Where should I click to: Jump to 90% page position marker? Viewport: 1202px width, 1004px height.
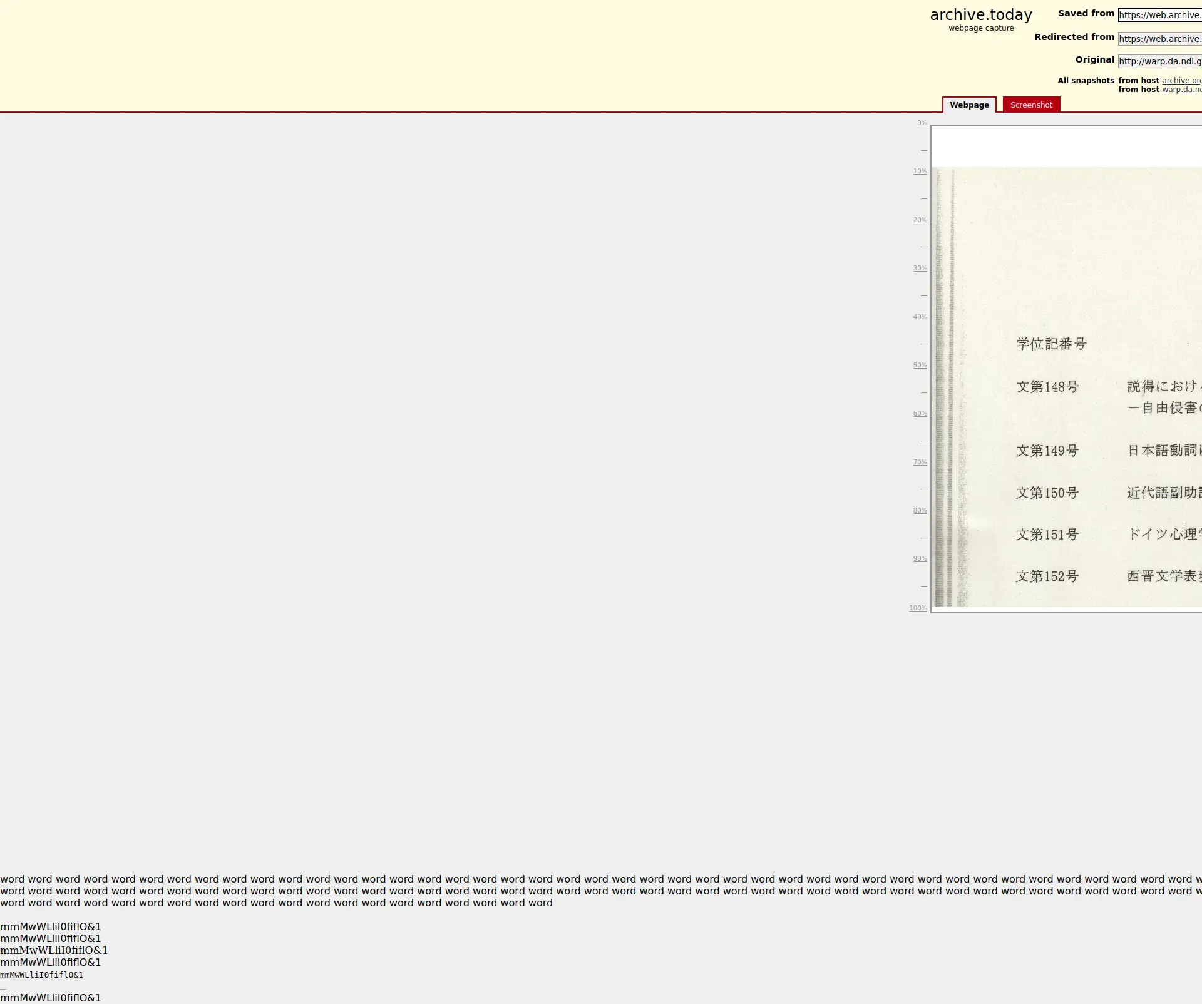(x=920, y=559)
